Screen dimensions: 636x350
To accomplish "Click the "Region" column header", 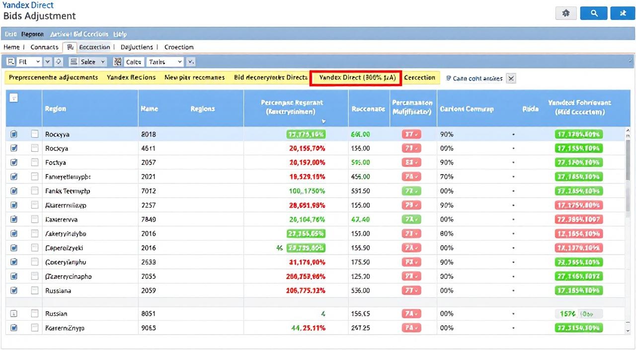I will 55,108.
